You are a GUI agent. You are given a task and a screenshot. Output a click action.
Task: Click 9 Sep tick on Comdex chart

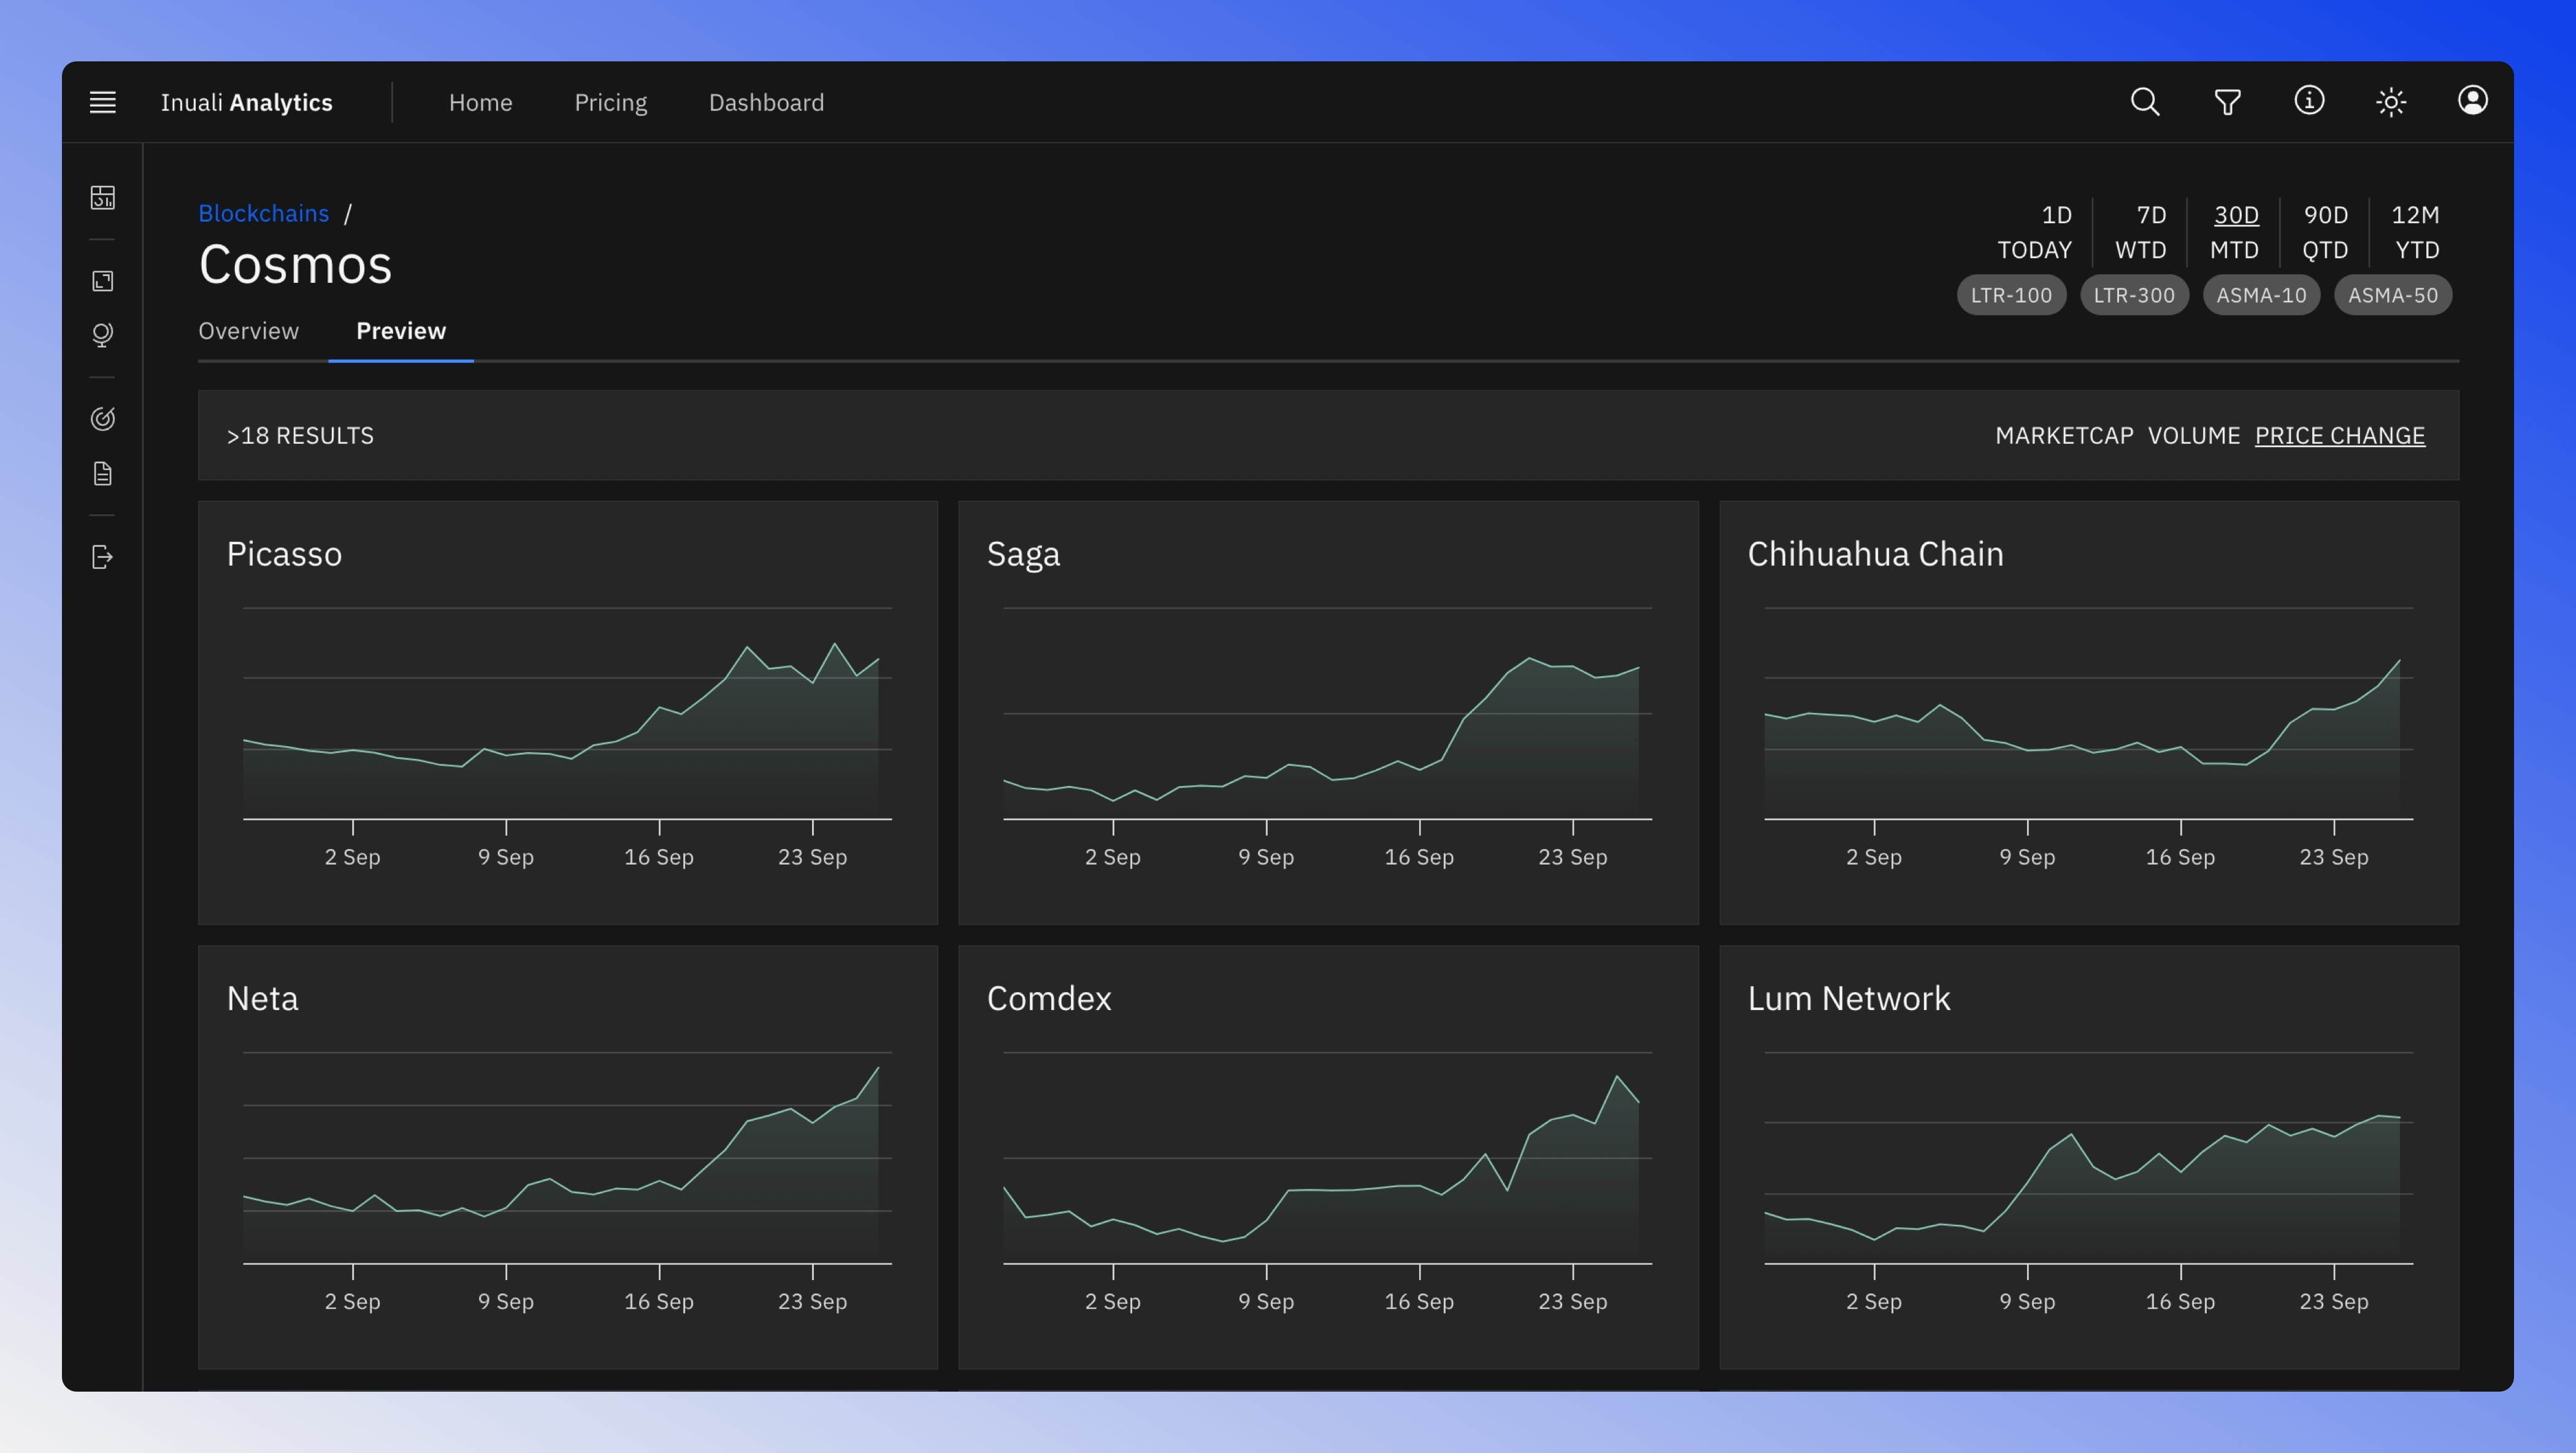point(1266,1302)
